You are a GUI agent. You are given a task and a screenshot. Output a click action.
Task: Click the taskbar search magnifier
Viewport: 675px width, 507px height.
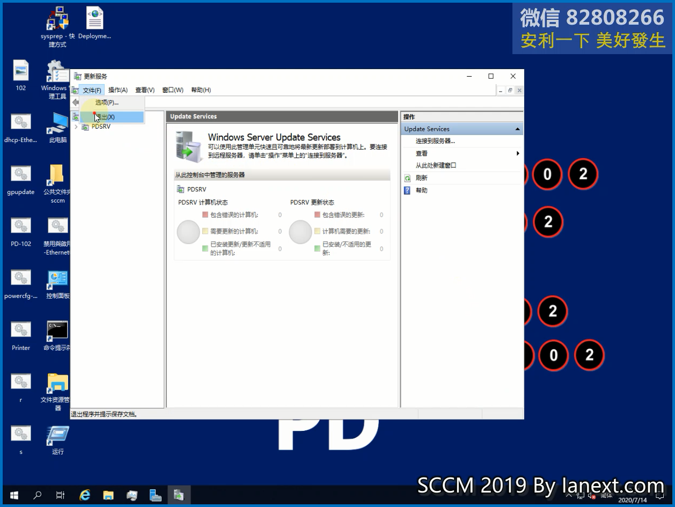(x=38, y=495)
